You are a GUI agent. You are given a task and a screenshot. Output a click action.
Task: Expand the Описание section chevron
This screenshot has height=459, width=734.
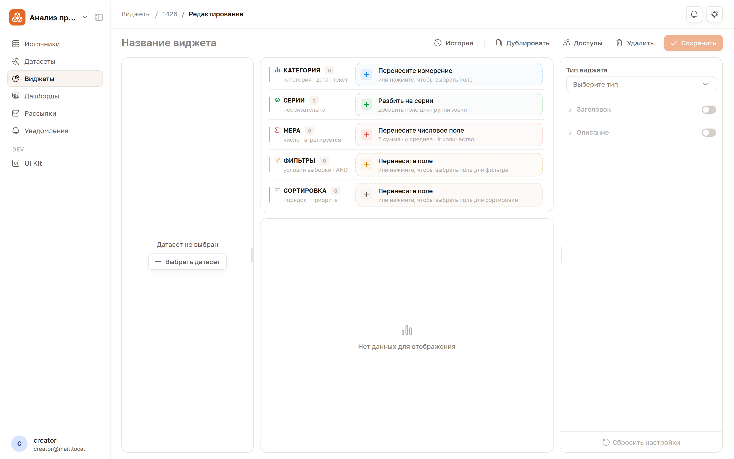click(570, 133)
